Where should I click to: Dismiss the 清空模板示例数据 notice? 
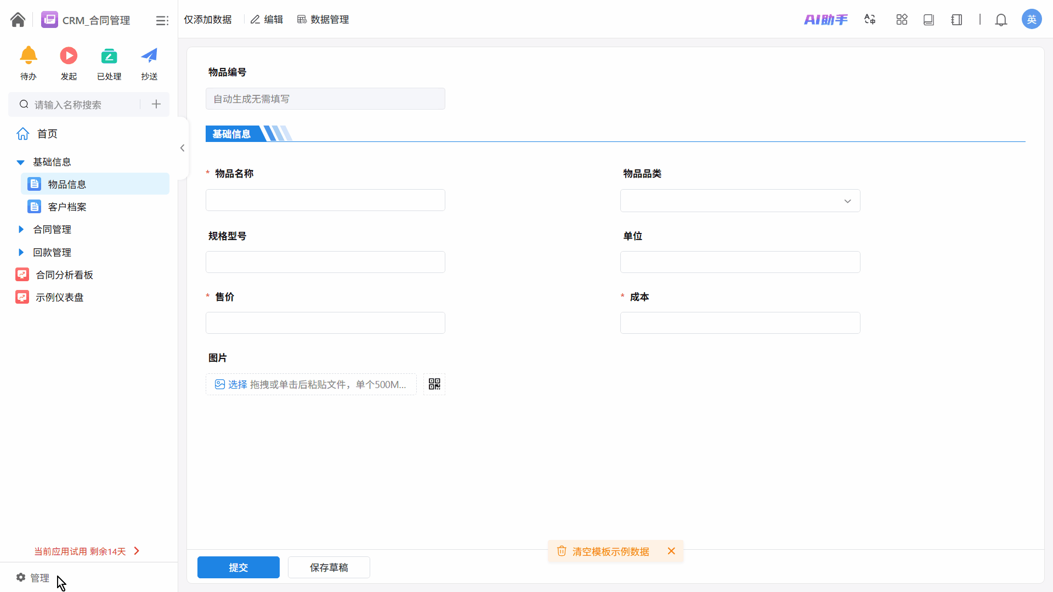point(671,551)
